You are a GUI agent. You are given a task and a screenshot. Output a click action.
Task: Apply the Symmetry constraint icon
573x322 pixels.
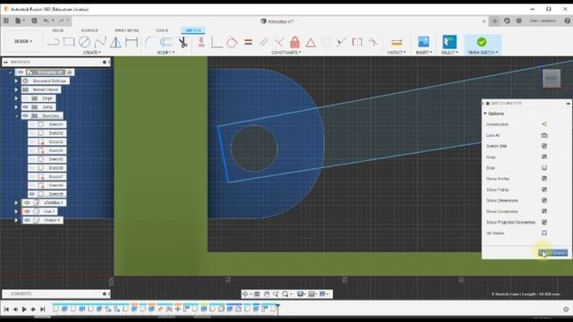tap(357, 42)
